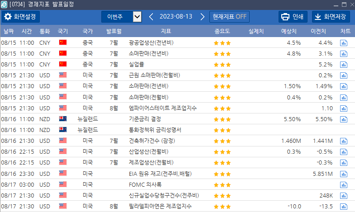355x212 pixels.
Task: Click 이전치 column header
Action: 318,31
